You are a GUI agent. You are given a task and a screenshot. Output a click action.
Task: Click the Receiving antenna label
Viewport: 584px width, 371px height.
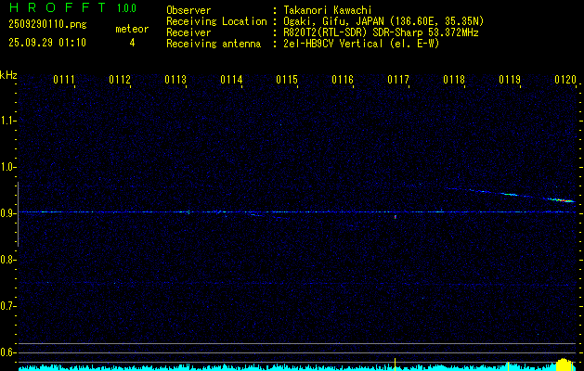pos(214,44)
